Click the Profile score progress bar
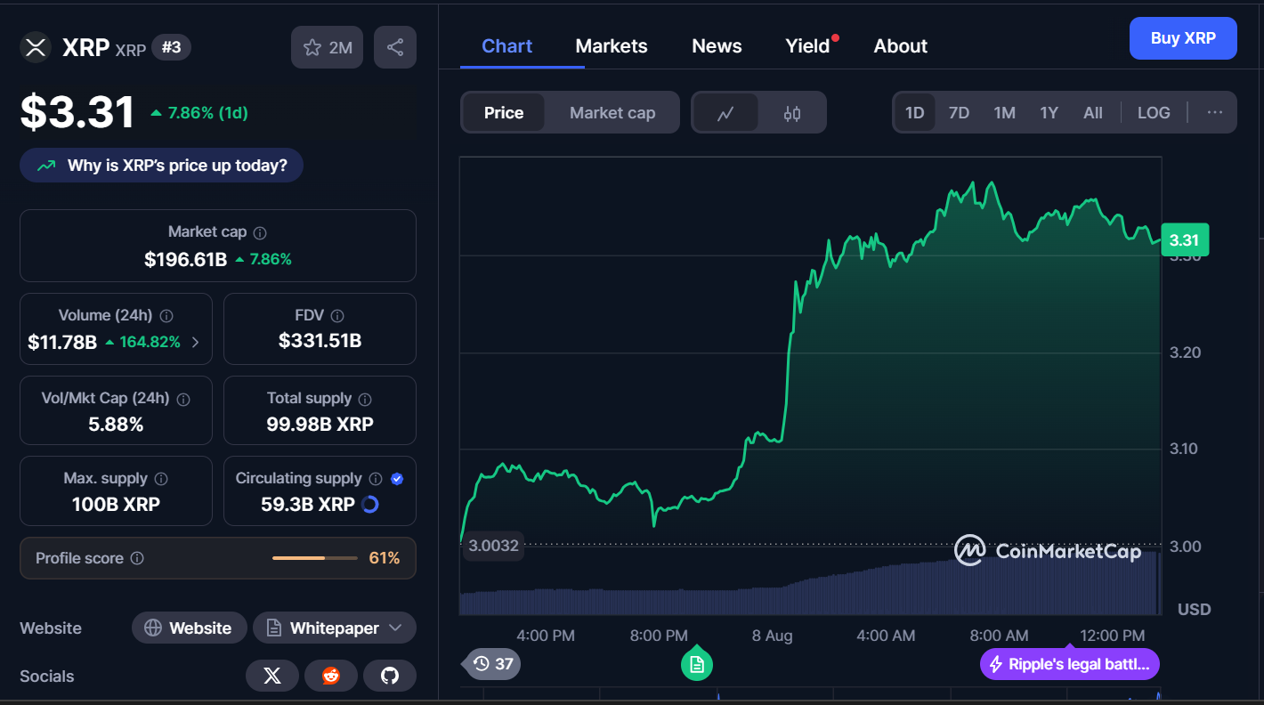Image resolution: width=1264 pixels, height=705 pixels. point(314,558)
